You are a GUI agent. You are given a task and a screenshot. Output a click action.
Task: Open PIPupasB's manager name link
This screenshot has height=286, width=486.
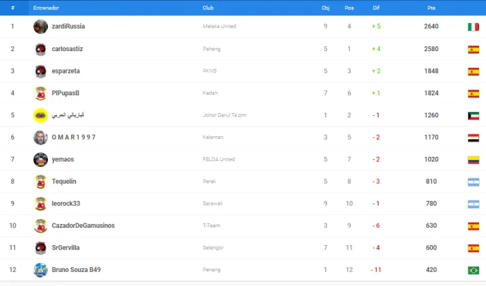pyautogui.click(x=65, y=93)
